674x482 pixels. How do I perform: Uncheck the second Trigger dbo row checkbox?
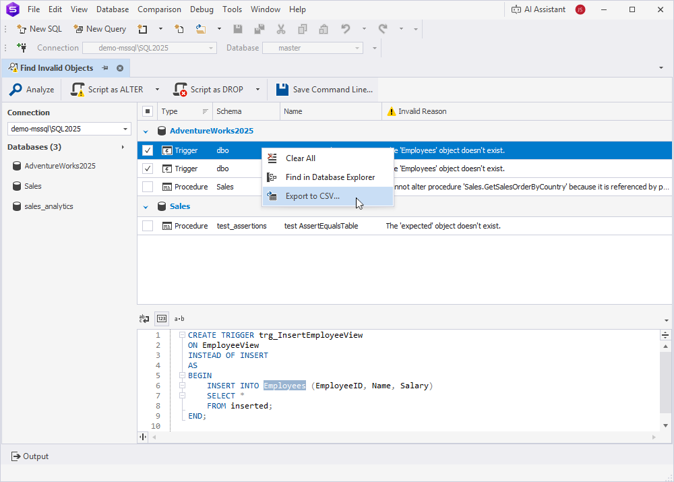[148, 169]
